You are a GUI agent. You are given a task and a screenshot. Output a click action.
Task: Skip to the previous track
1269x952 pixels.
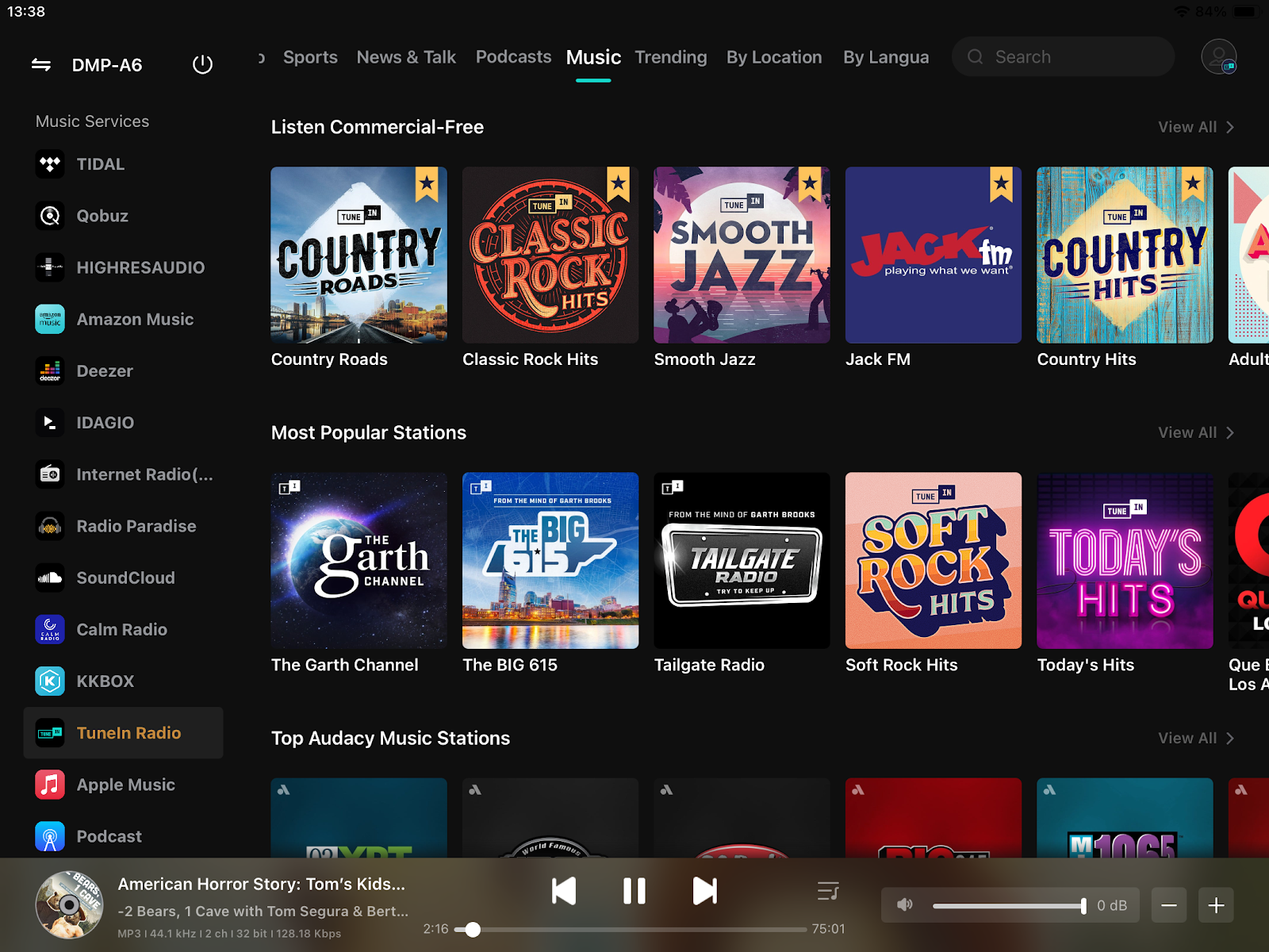click(x=564, y=891)
